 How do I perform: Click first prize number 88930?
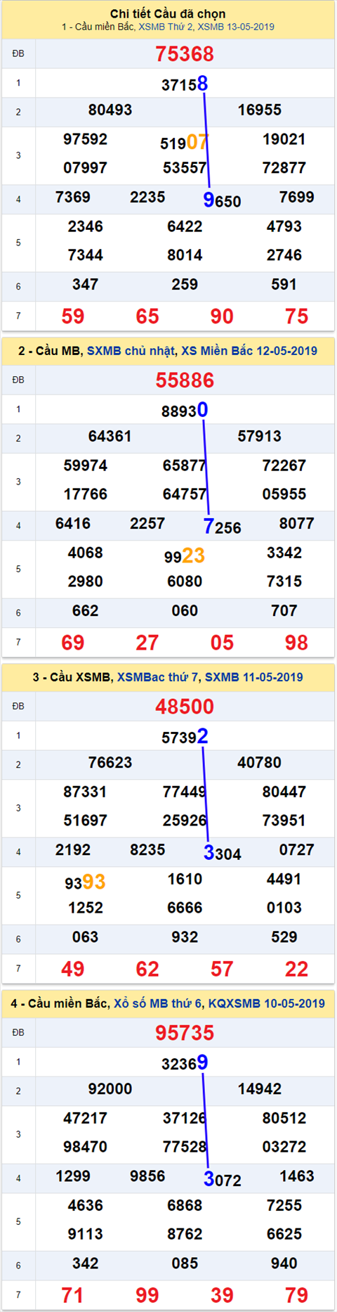coord(185,411)
